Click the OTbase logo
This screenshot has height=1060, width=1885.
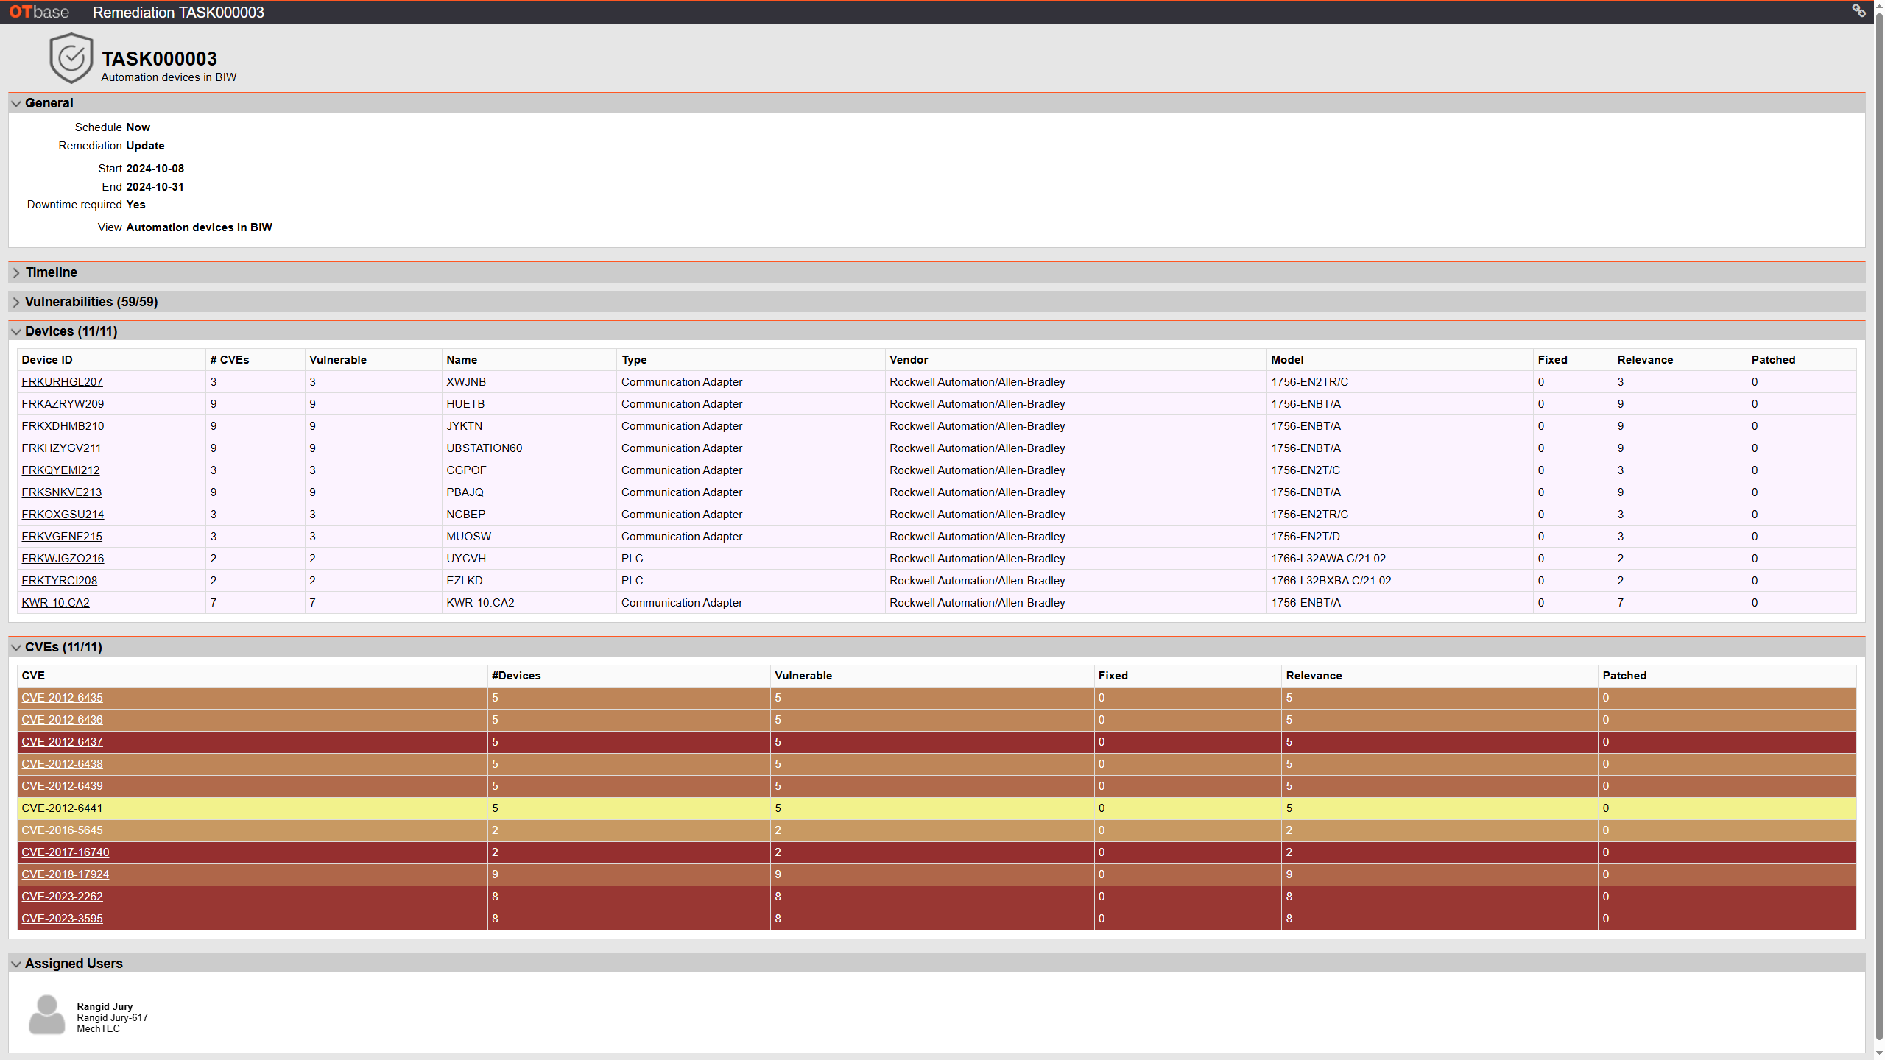pyautogui.click(x=39, y=12)
